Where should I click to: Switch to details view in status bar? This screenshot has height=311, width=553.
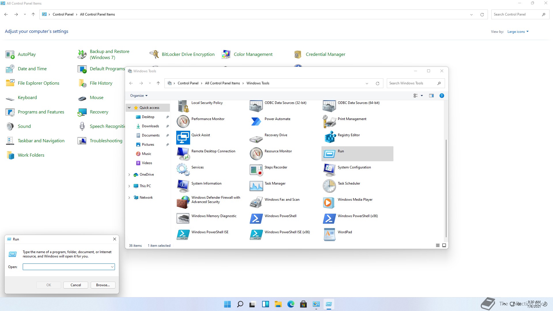pos(438,245)
